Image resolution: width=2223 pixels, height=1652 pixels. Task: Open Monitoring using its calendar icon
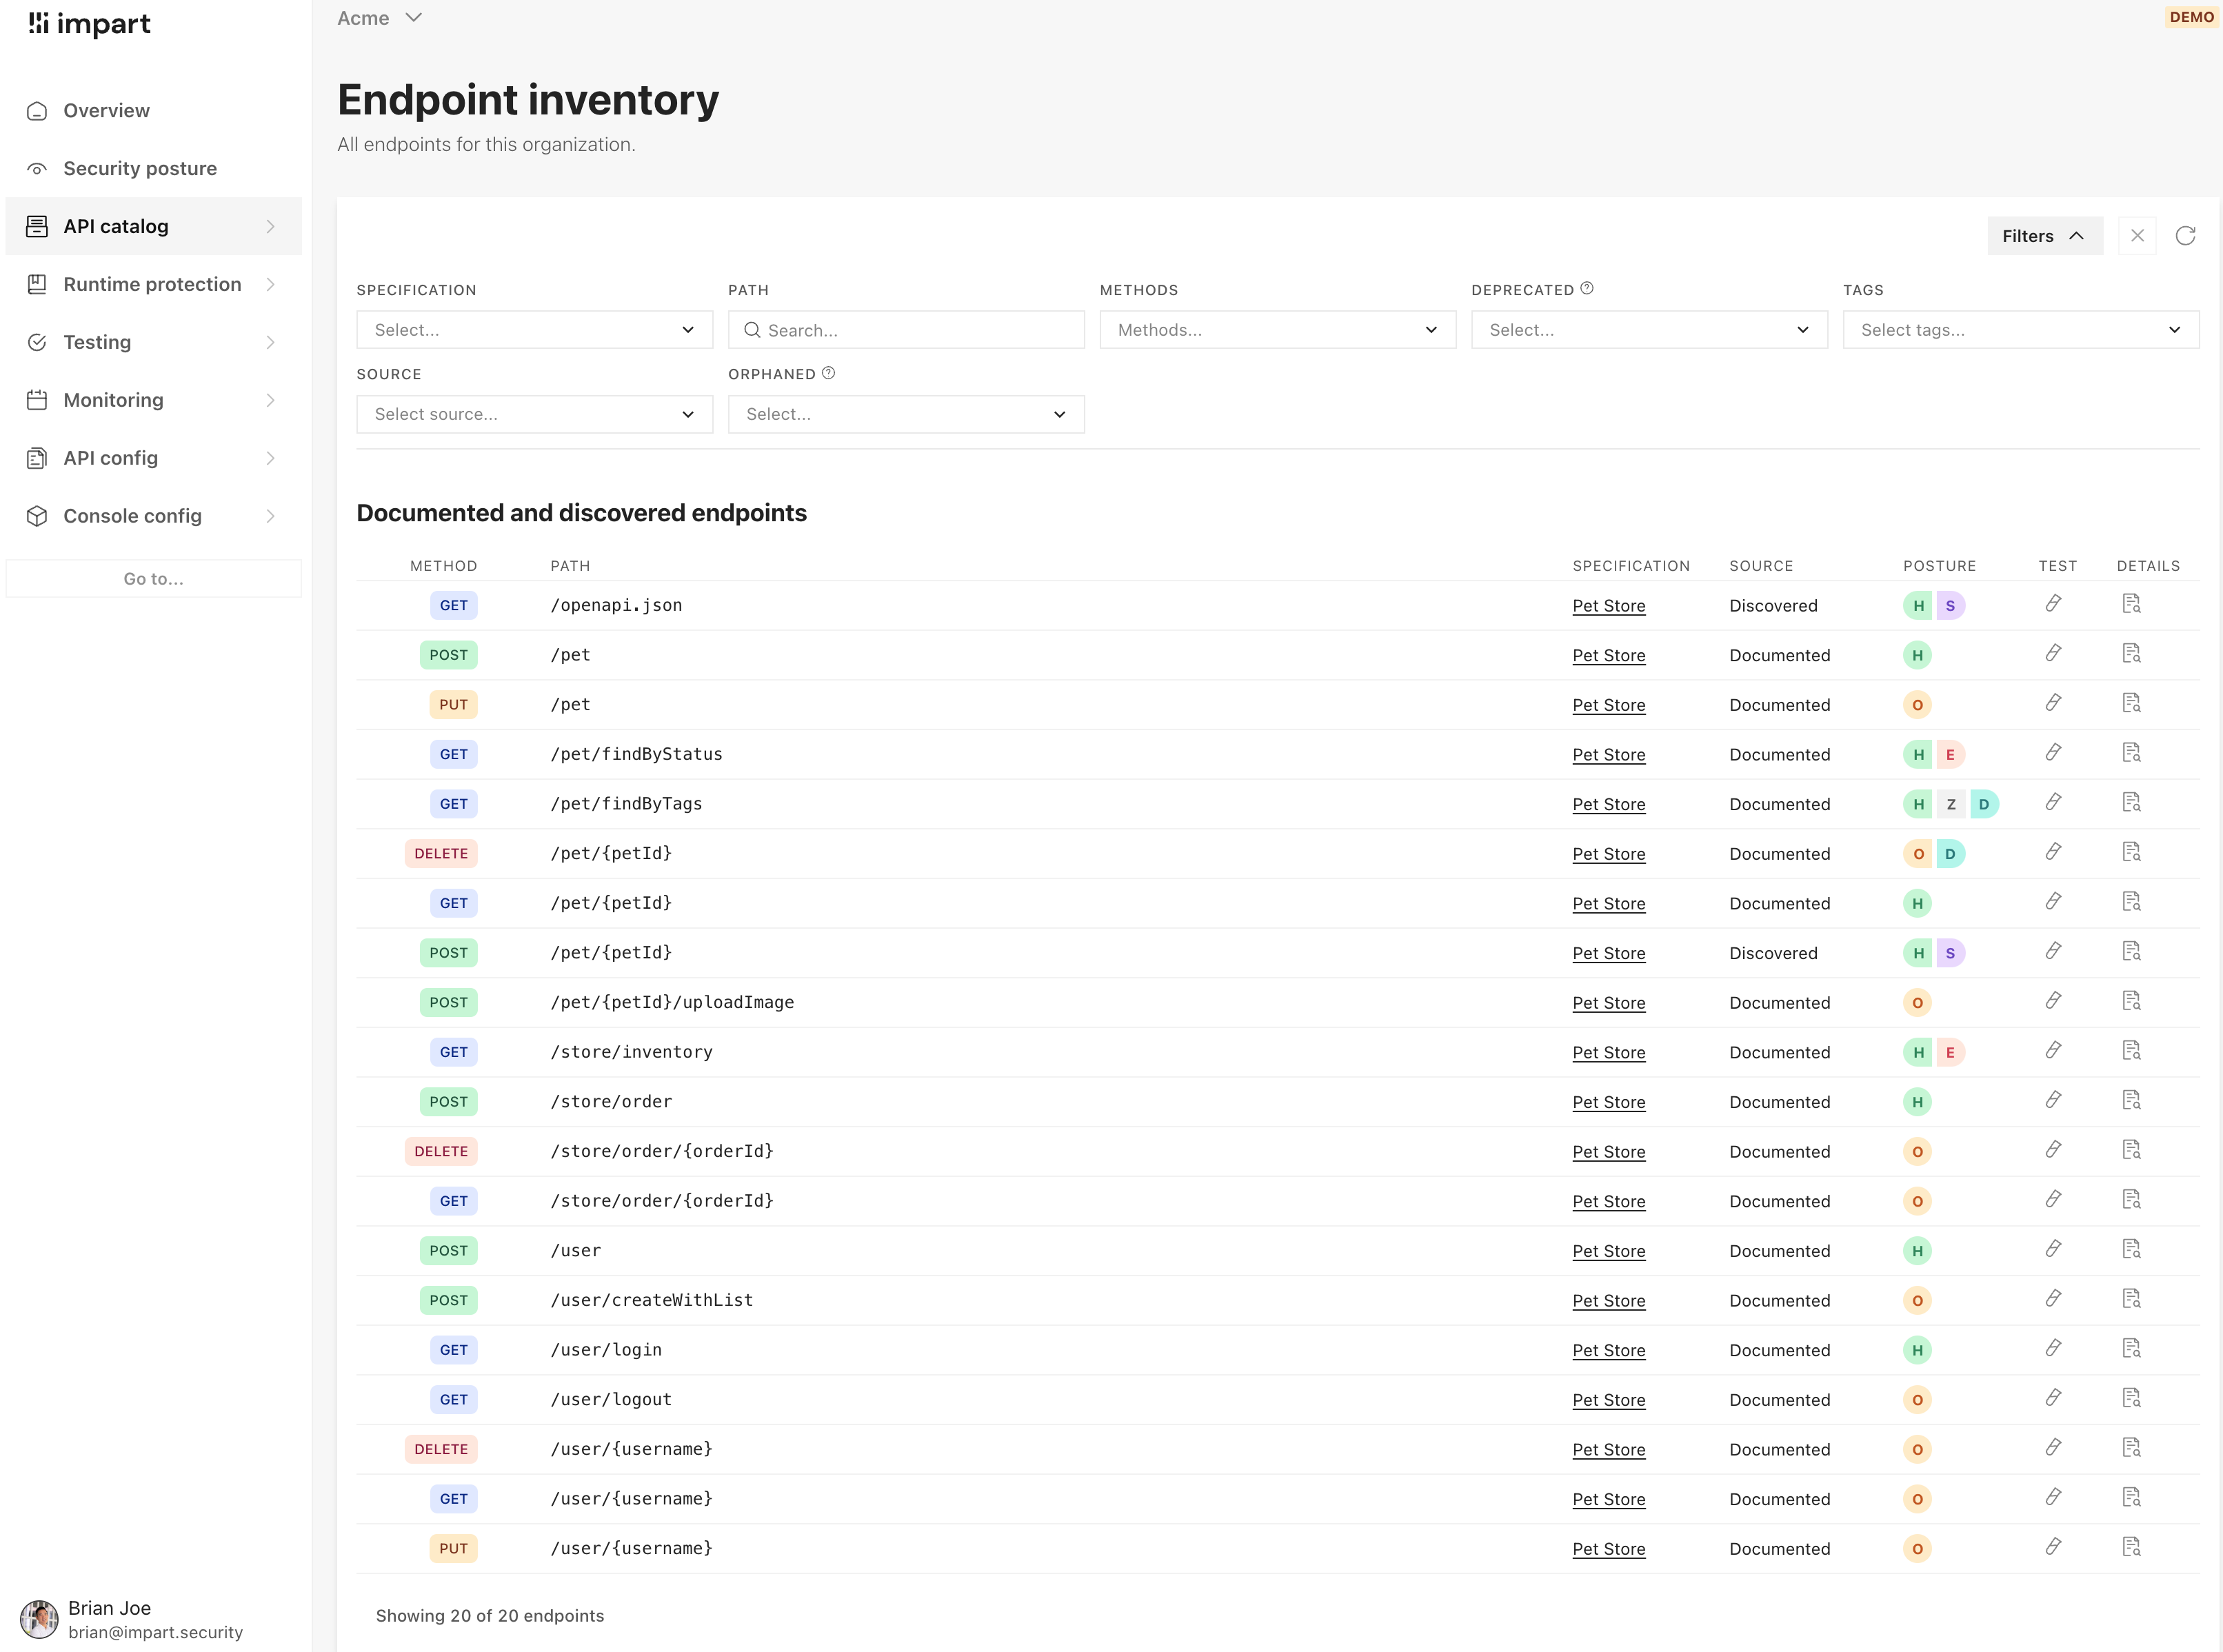coord(37,399)
